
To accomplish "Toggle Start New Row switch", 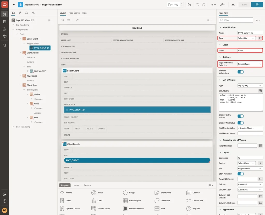I will tap(240, 174).
